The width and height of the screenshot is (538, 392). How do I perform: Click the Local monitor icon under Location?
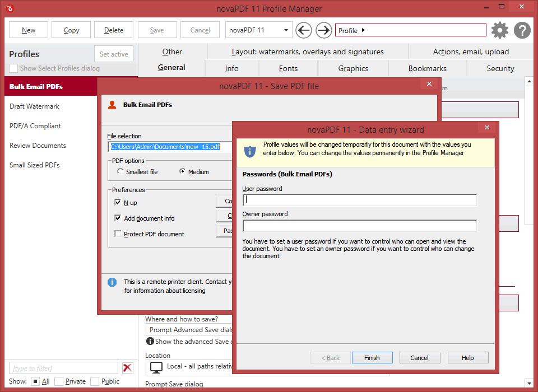(156, 367)
